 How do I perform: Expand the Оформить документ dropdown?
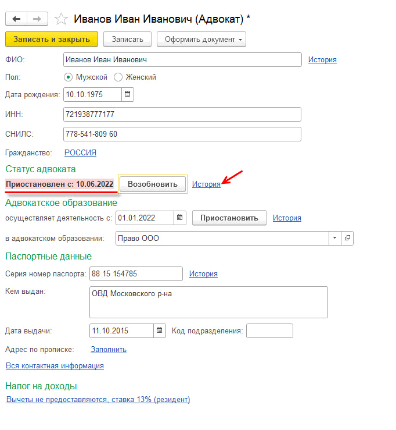(x=201, y=39)
